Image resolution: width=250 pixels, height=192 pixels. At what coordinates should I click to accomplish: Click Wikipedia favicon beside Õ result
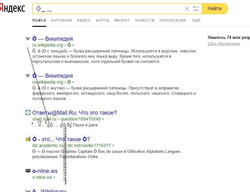coord(28,39)
